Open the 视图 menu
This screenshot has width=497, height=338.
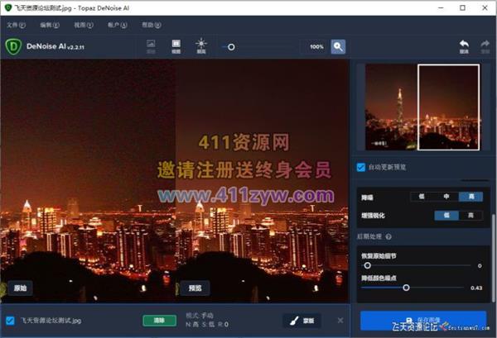80,25
